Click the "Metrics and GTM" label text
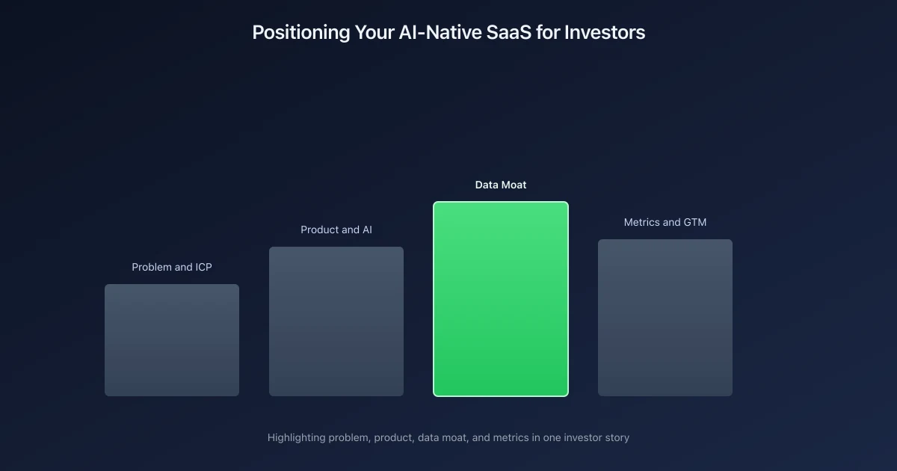897x471 pixels. pyautogui.click(x=665, y=222)
